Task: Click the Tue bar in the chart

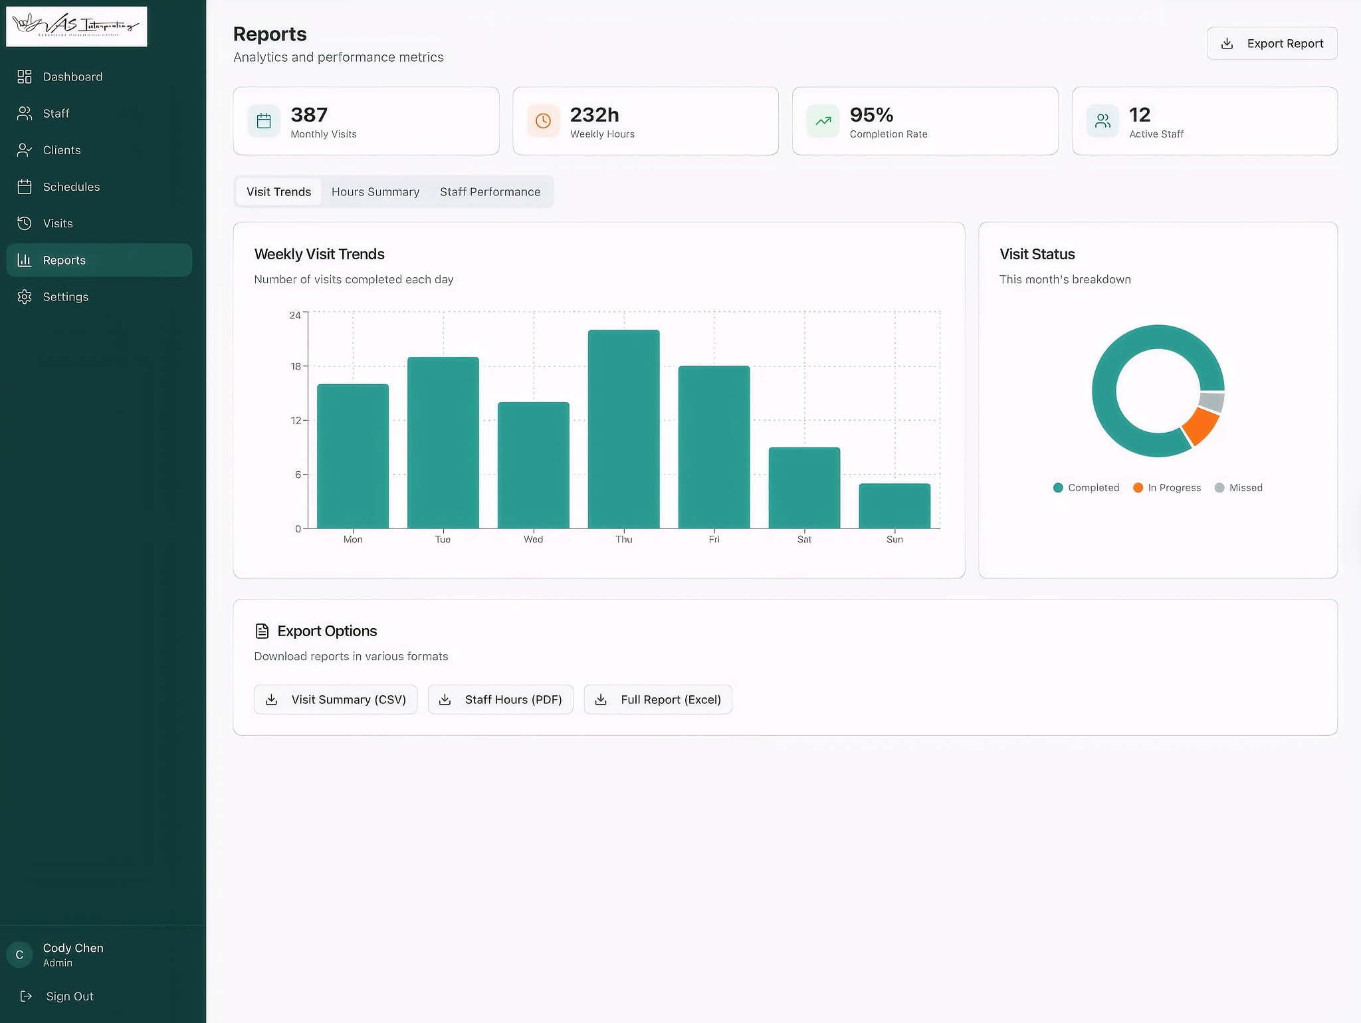Action: (443, 443)
